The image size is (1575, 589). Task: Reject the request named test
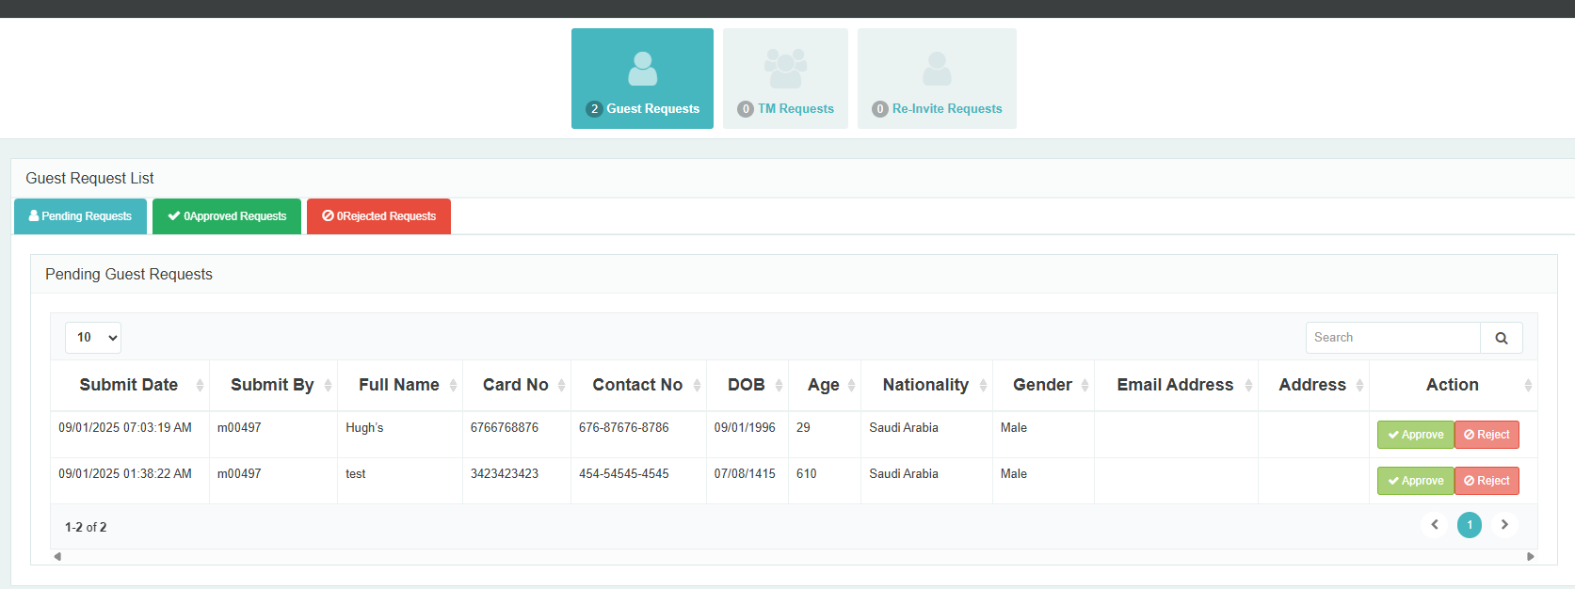1487,481
